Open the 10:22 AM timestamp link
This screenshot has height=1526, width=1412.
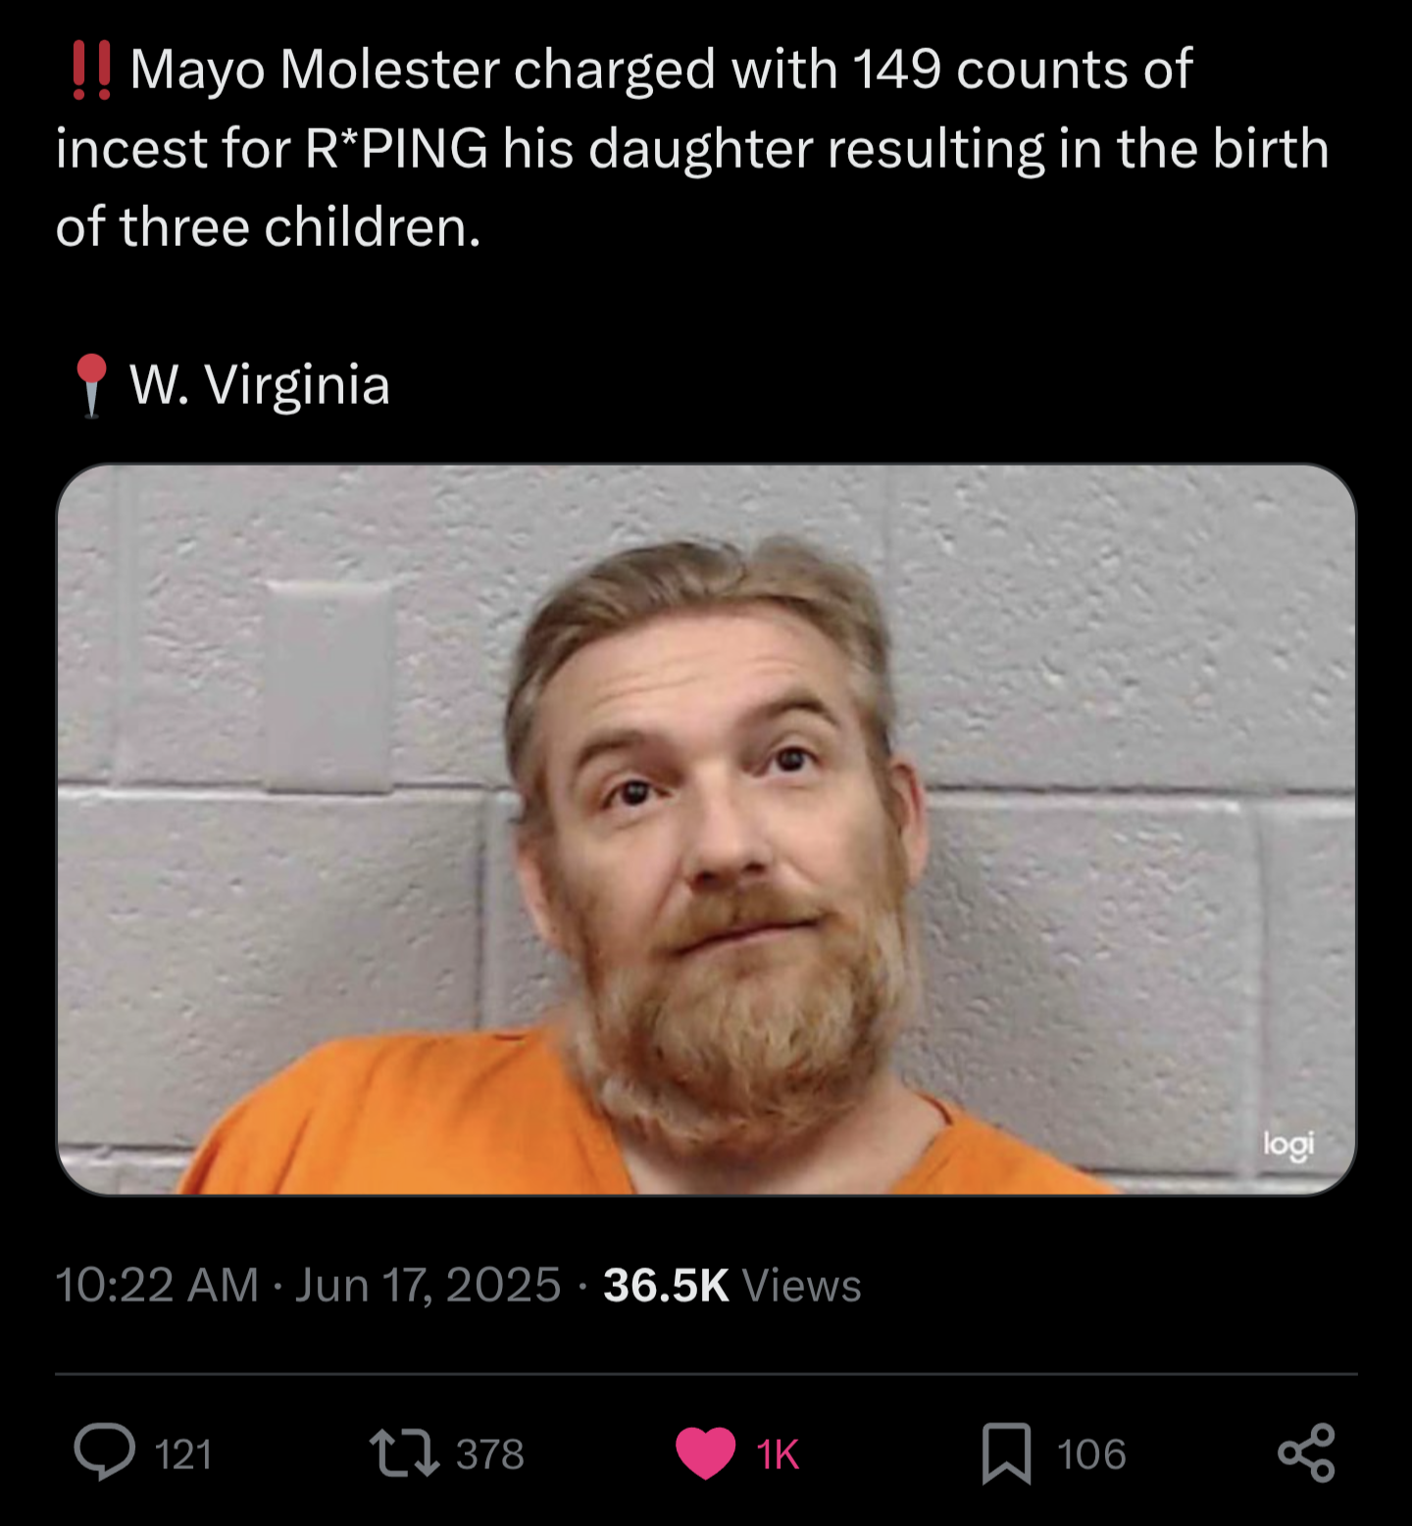tap(157, 1285)
